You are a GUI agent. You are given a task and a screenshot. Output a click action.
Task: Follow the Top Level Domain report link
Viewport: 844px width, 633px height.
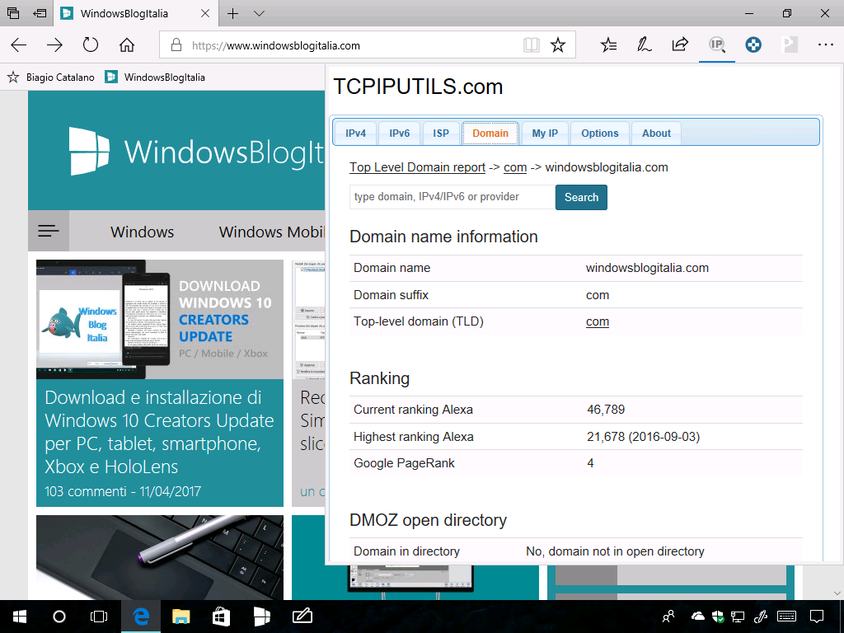(x=417, y=167)
